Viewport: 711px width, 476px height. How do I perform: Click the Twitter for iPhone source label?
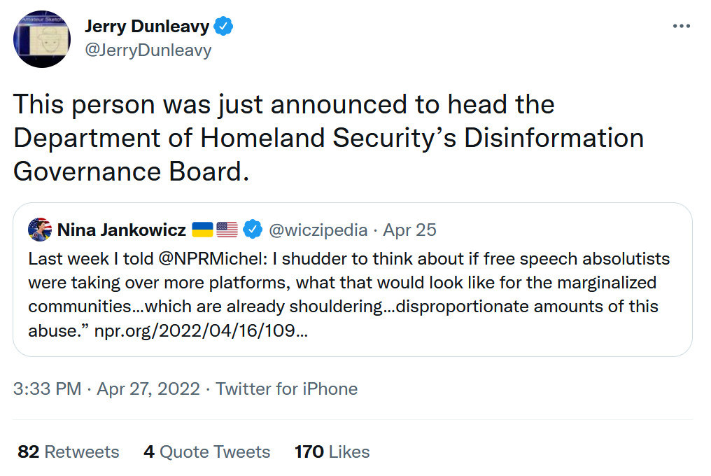pyautogui.click(x=286, y=388)
